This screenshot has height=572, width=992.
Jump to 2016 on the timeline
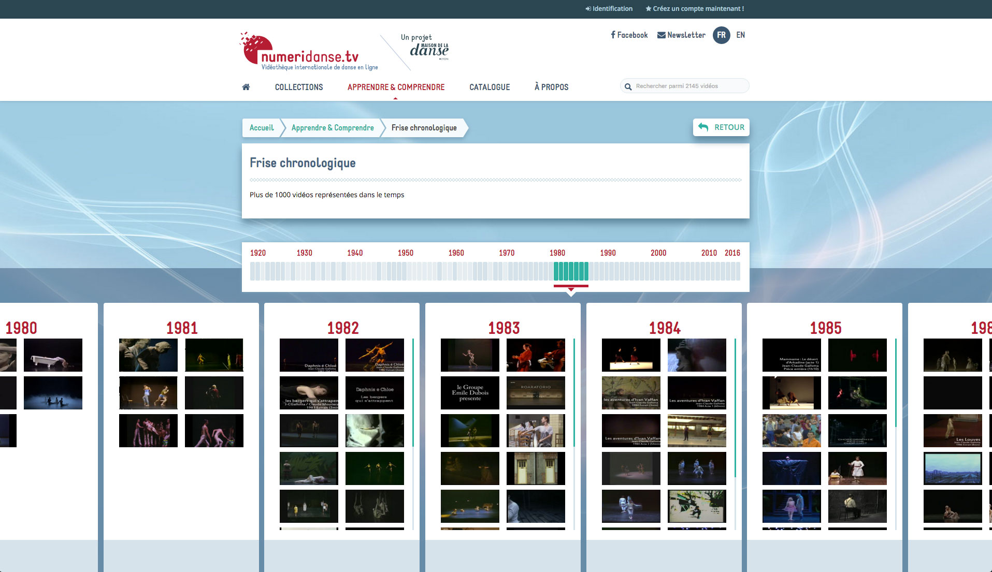732,253
